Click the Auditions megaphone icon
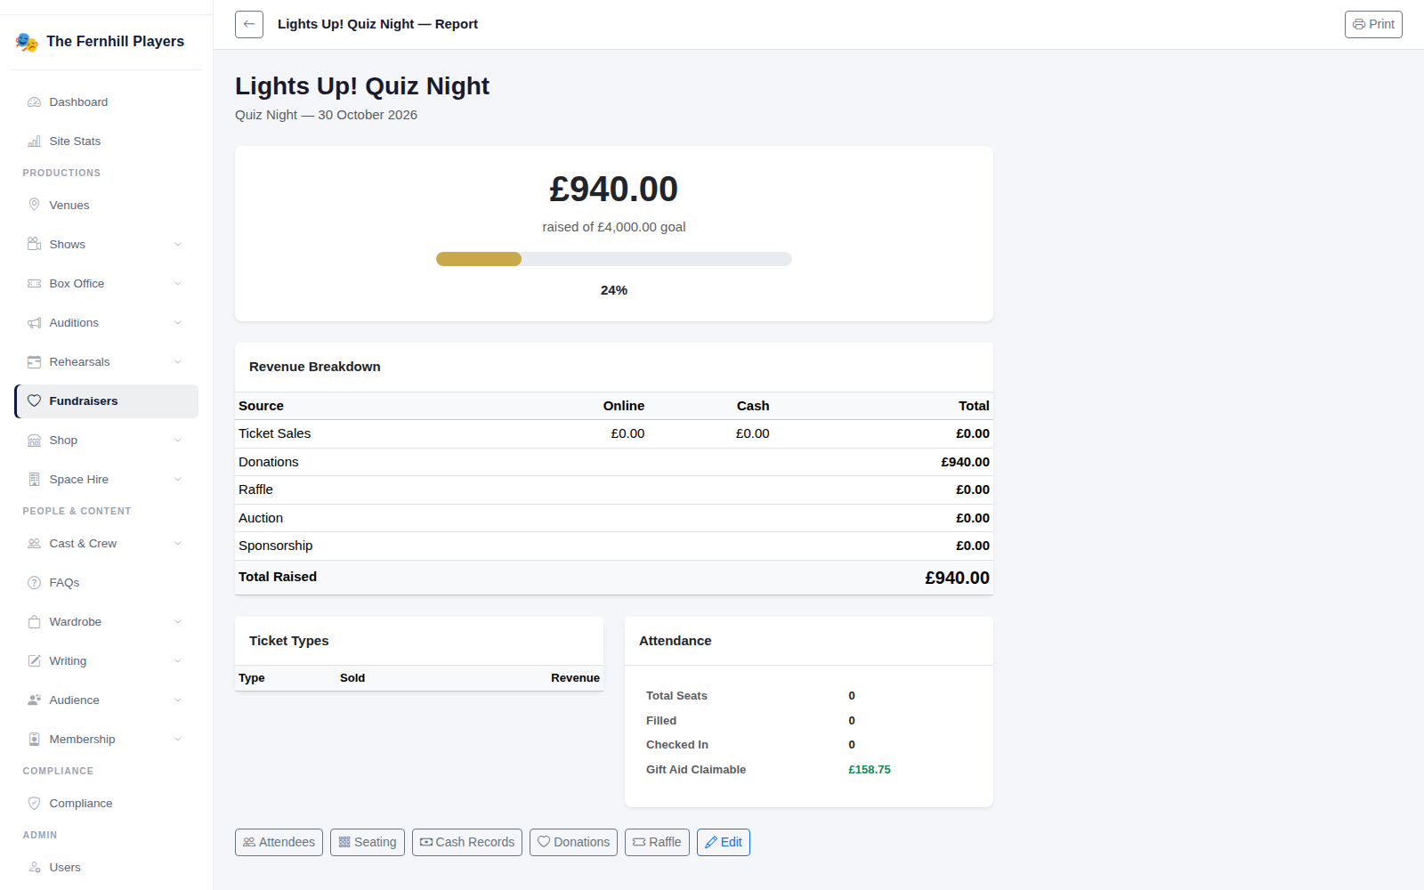Viewport: 1424px width, 890px height. tap(34, 323)
